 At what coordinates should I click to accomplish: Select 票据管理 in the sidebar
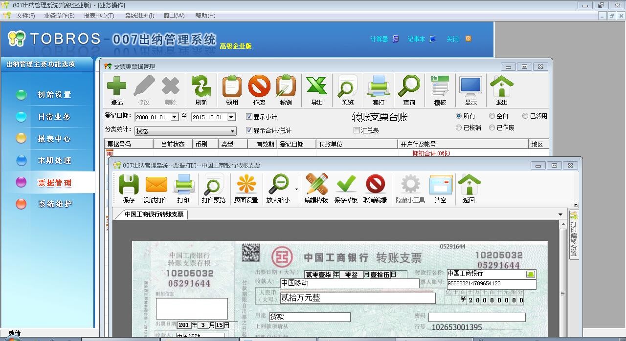click(x=54, y=183)
